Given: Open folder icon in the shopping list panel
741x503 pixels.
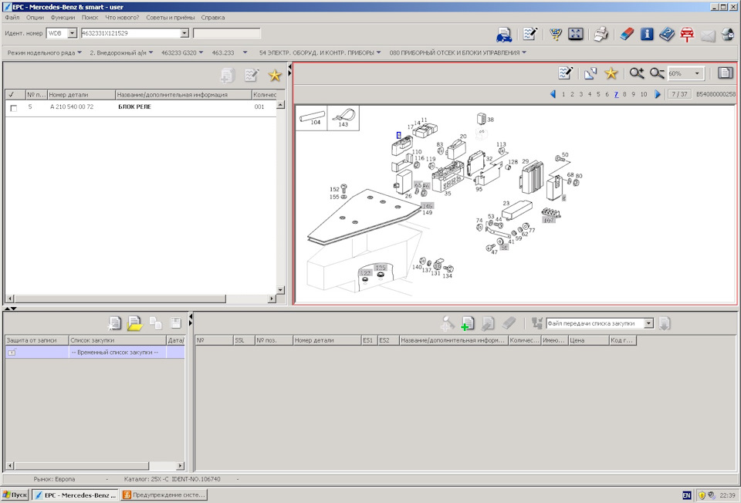Looking at the screenshot, I should pos(135,323).
